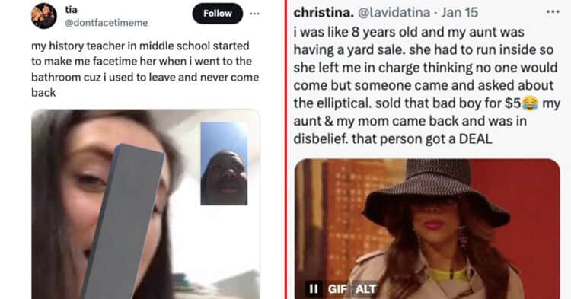Click the red divider between the tweets
This screenshot has height=299, width=571.
[285, 149]
